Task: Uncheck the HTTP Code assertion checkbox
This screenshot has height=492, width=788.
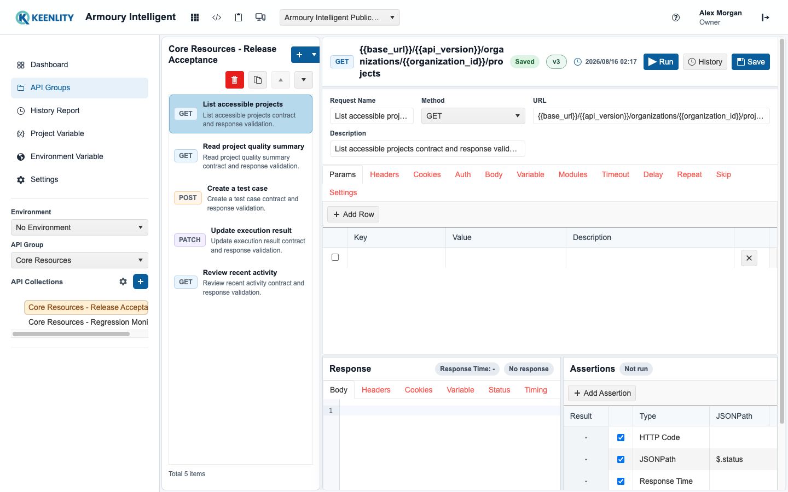Action: pos(621,437)
